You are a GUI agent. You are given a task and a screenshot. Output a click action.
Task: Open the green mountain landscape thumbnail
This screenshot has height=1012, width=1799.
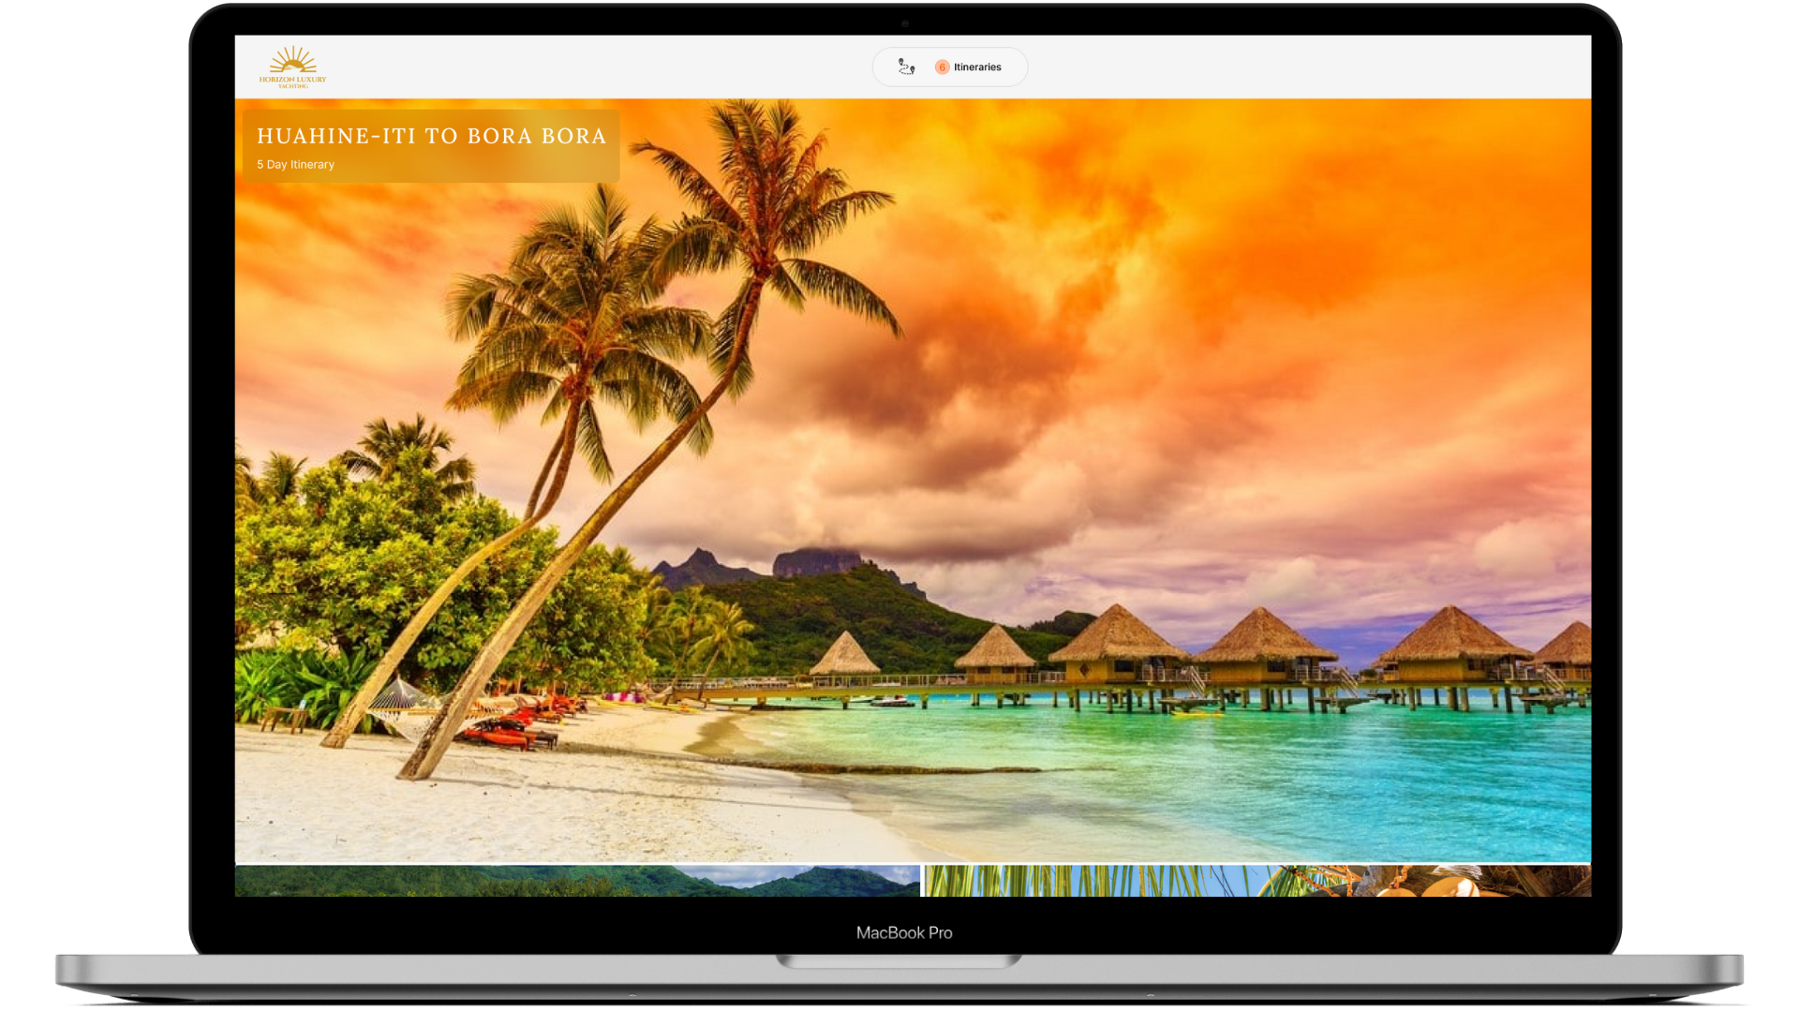pyautogui.click(x=576, y=881)
